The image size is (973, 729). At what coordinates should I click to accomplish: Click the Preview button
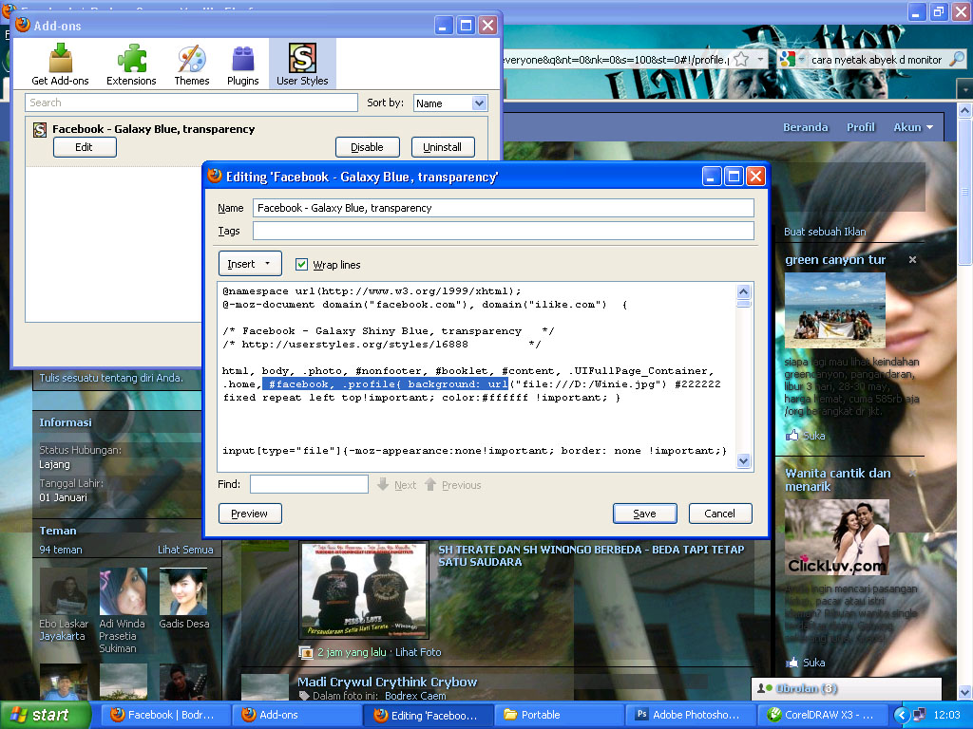(250, 514)
